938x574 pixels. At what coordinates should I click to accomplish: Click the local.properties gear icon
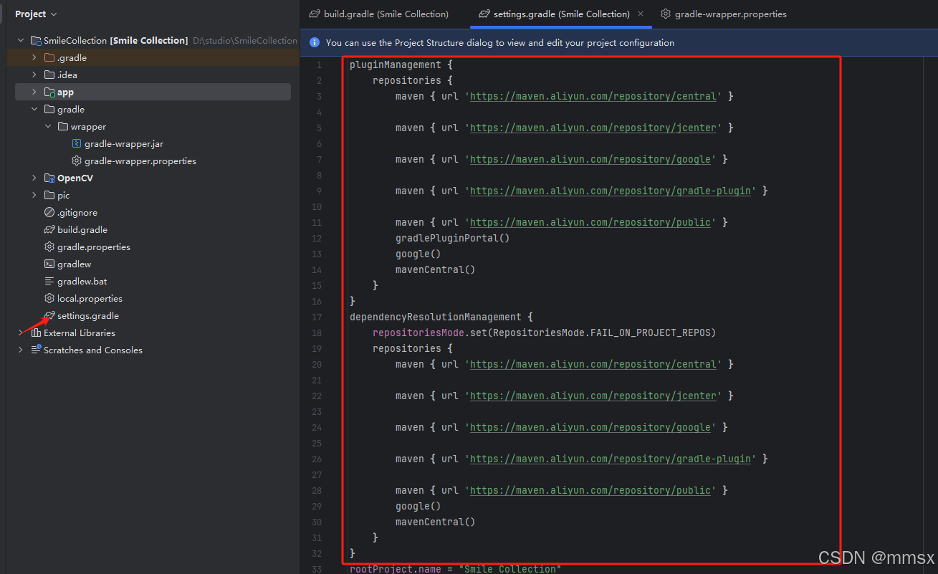(48, 298)
